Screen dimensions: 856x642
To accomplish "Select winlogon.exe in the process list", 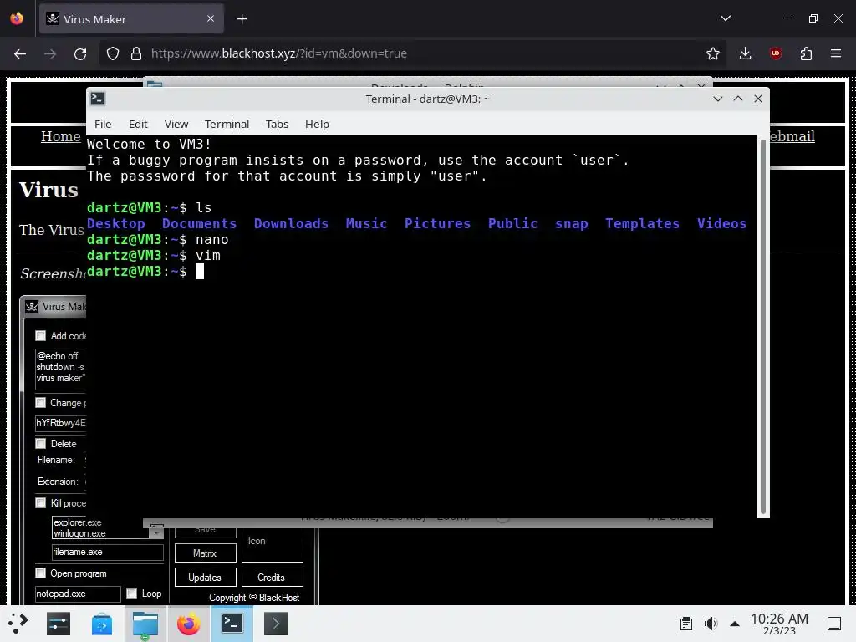I will [79, 533].
